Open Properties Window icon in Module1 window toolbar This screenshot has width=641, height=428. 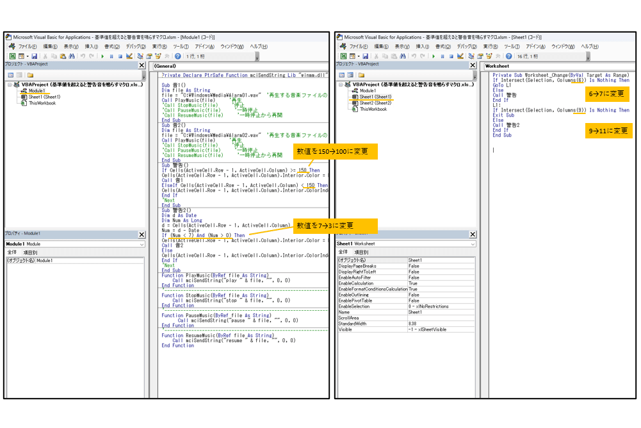point(149,56)
